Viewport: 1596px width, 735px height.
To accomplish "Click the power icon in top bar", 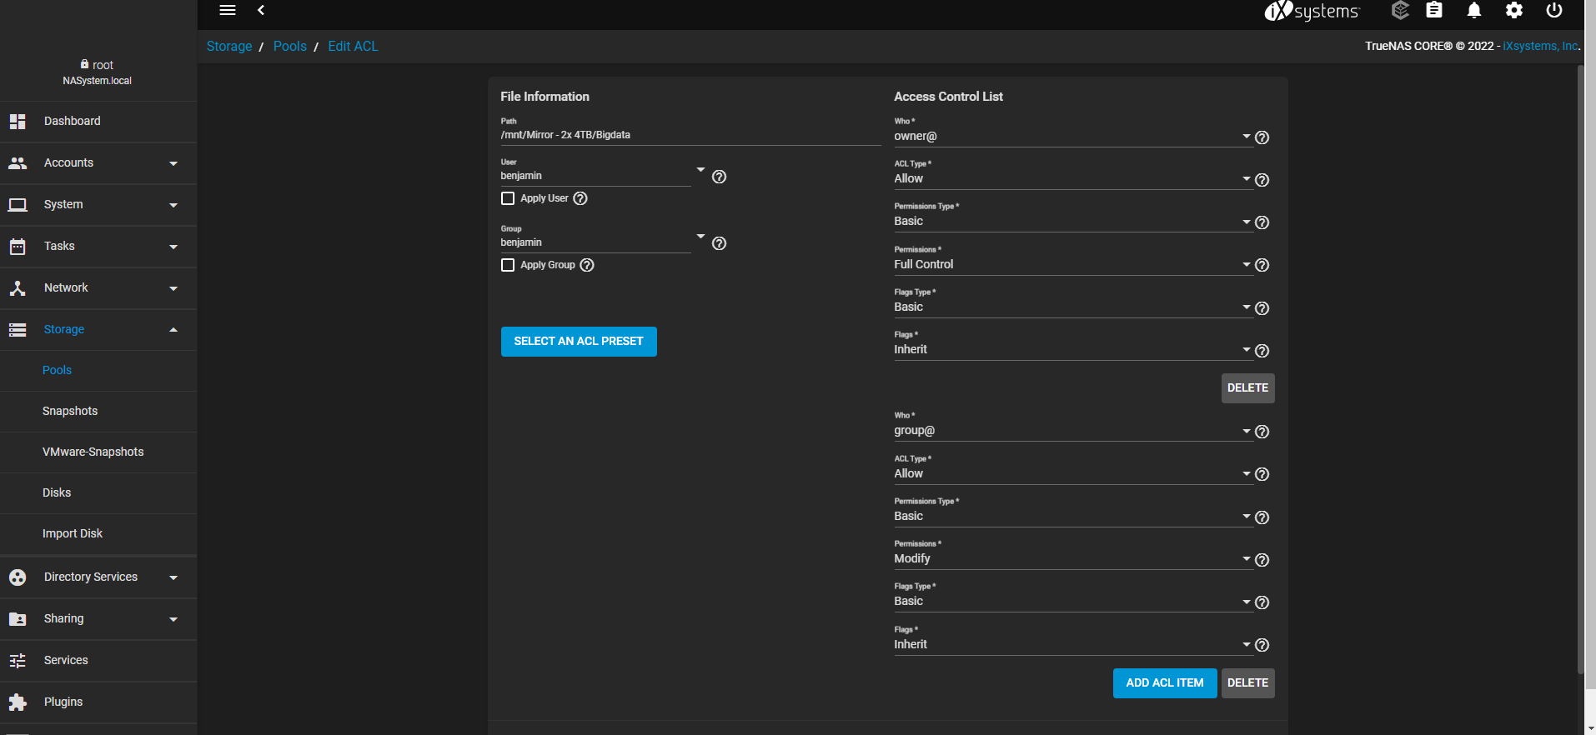I will click(1554, 10).
